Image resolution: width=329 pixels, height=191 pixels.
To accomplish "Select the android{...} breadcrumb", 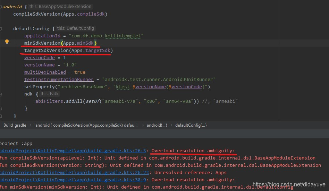I will pos(157,125).
